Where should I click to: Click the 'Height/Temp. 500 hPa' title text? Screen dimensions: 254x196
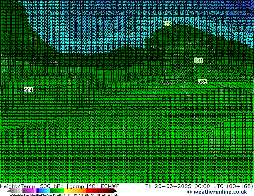coord(32,186)
